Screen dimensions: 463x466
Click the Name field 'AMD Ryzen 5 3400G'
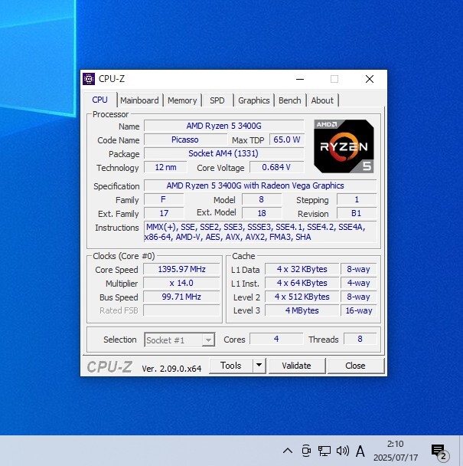click(224, 126)
